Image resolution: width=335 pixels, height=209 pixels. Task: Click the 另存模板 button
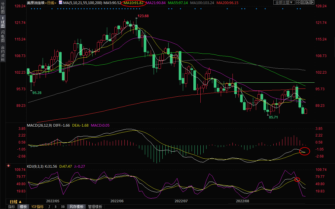[x=76, y=207]
